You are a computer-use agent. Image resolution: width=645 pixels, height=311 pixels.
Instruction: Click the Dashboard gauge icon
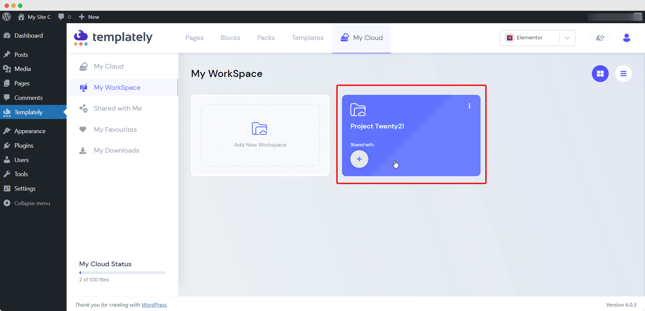pyautogui.click(x=7, y=35)
